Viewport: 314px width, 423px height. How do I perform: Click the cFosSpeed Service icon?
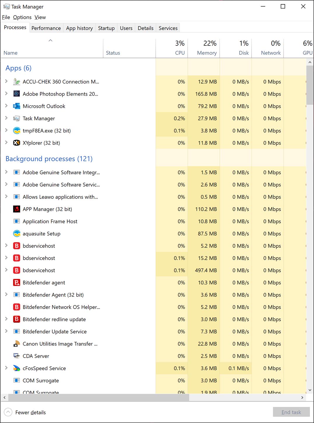tap(17, 368)
